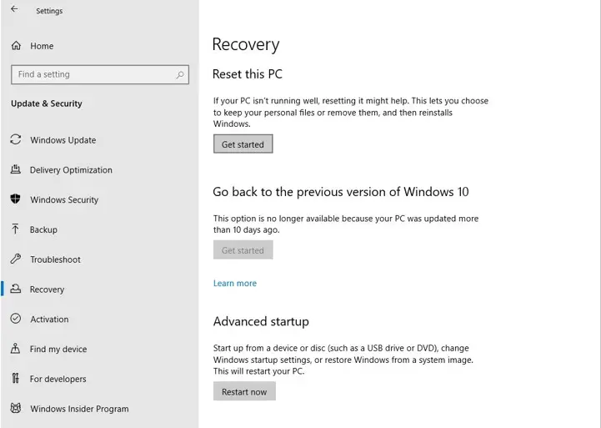Click the Restart now button
The height and width of the screenshot is (428, 601).
pos(244,391)
